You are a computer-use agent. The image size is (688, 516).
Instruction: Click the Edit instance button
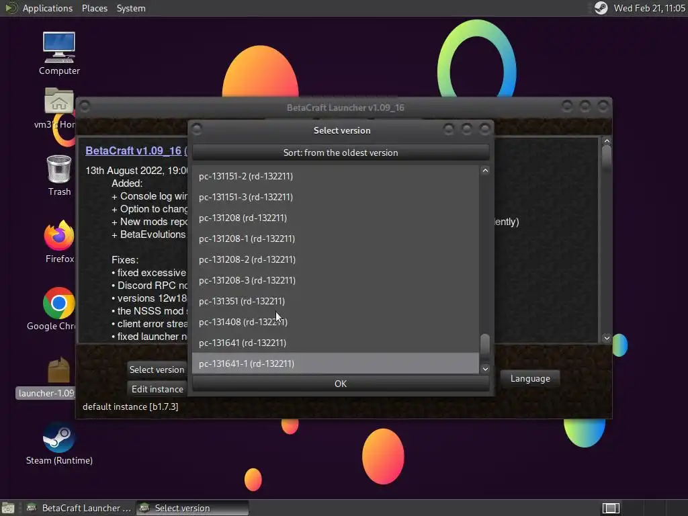coord(157,389)
